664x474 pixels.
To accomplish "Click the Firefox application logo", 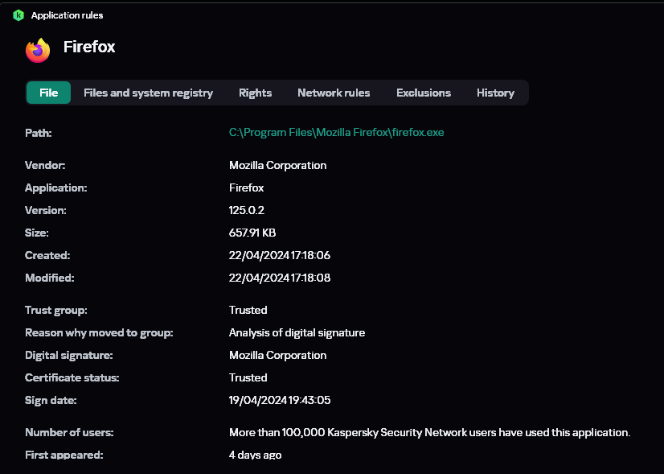I will coord(38,49).
